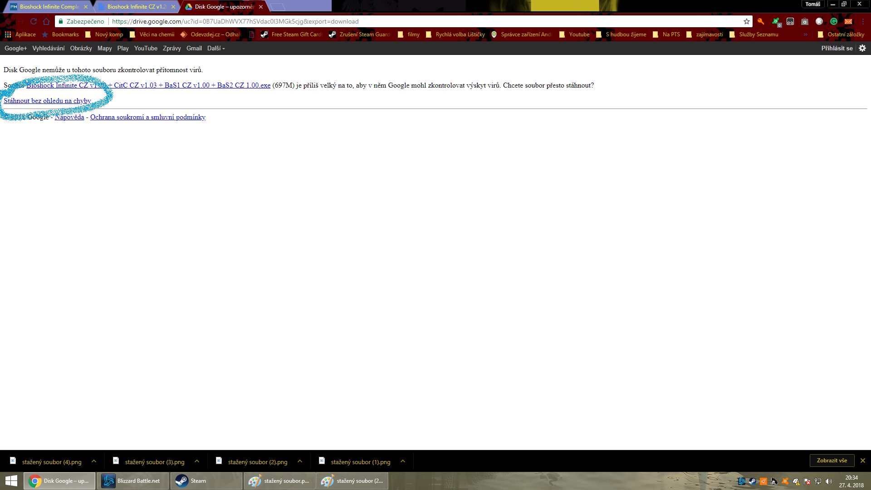Open the Nápověda help link
Viewport: 871px width, 490px height.
(x=69, y=117)
